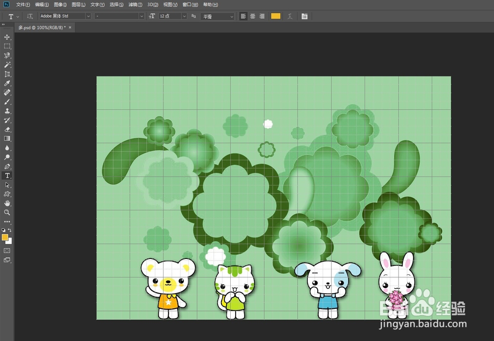Open the font style dropdown
This screenshot has height=341, width=494.
(x=141, y=16)
